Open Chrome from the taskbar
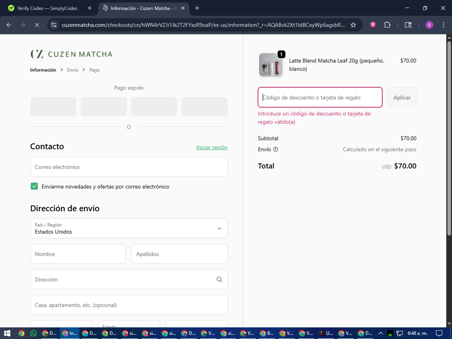 tap(21, 333)
